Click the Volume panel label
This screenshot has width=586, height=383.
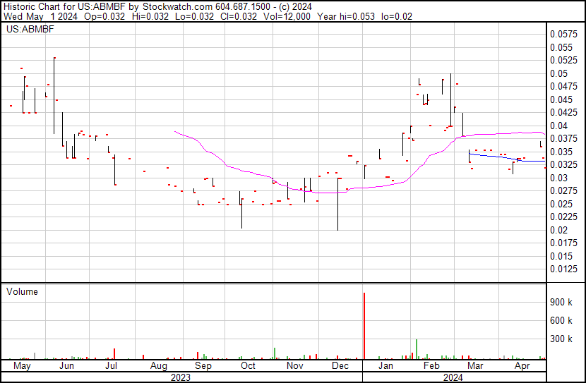click(x=22, y=292)
